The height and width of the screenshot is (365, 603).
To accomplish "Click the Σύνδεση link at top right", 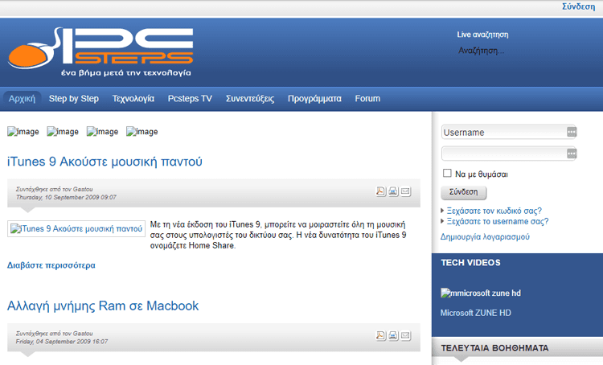I will (x=578, y=6).
